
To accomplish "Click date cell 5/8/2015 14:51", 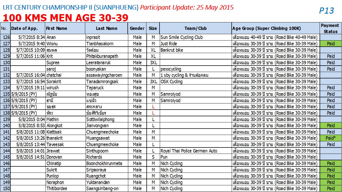I will [x=31, y=157].
